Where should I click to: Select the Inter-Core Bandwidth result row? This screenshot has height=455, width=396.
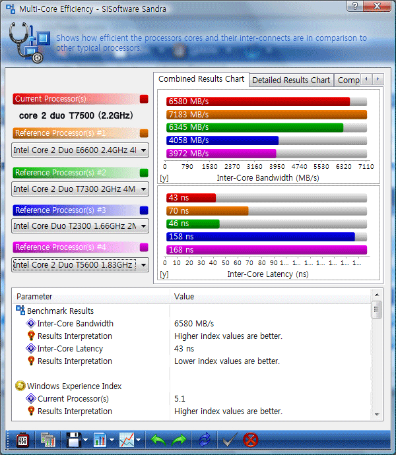[x=192, y=324]
